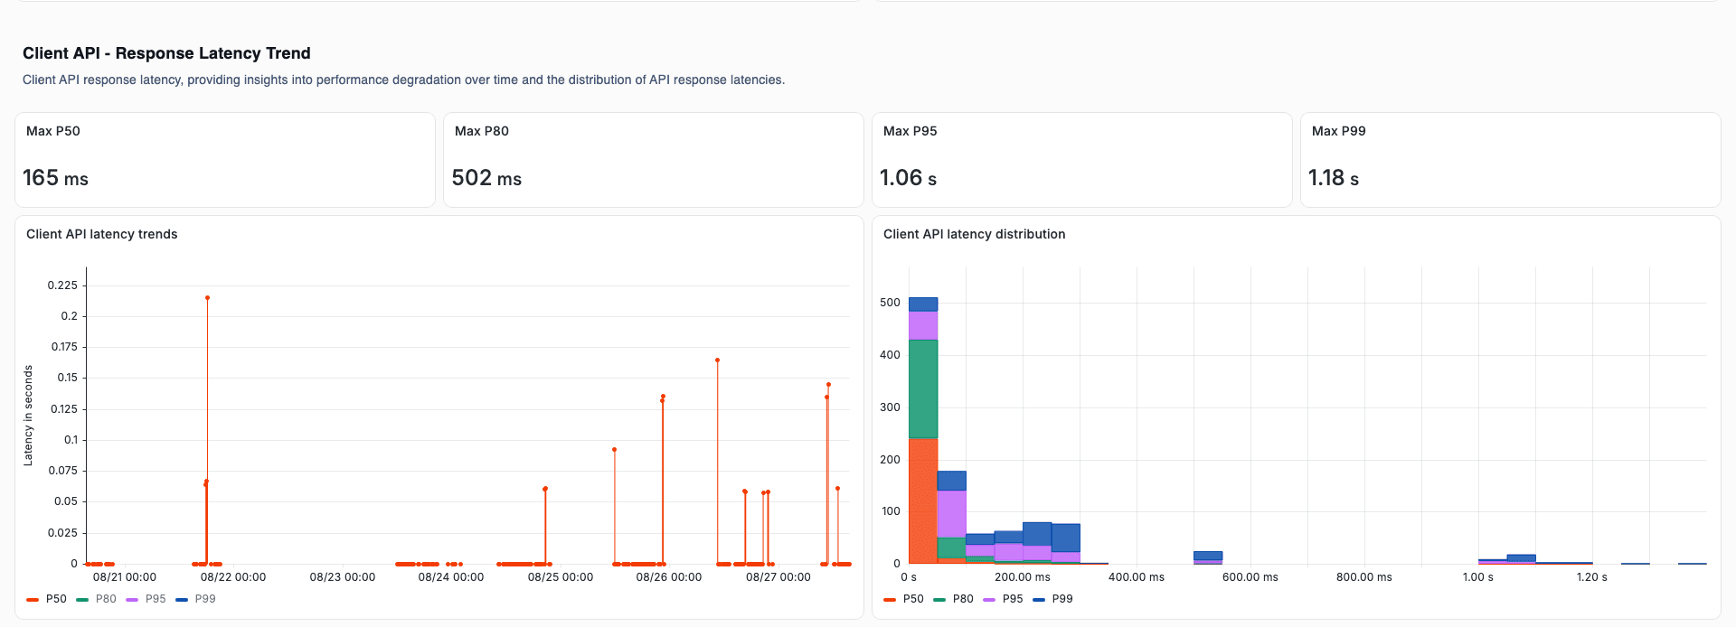Toggle P80 series in latency distribution legend

954,599
